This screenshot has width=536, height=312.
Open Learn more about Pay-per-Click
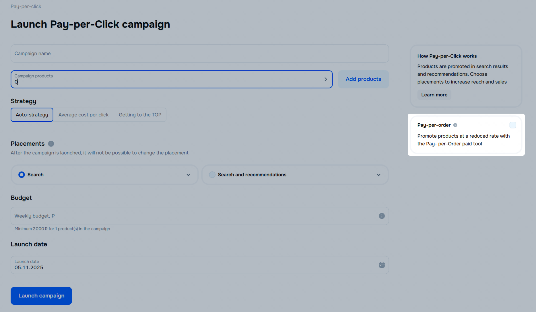click(x=434, y=95)
